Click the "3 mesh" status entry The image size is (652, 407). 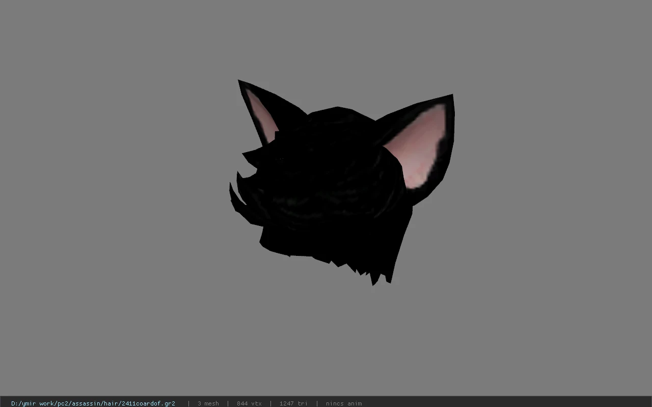click(208, 403)
